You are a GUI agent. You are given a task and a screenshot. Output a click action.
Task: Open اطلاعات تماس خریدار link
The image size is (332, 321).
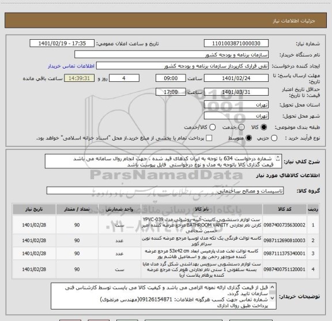[71, 66]
